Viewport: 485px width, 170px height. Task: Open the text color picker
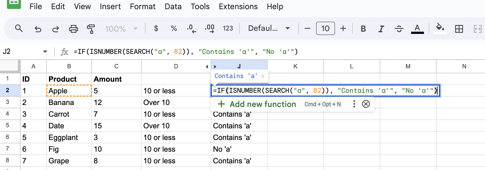click(x=417, y=29)
